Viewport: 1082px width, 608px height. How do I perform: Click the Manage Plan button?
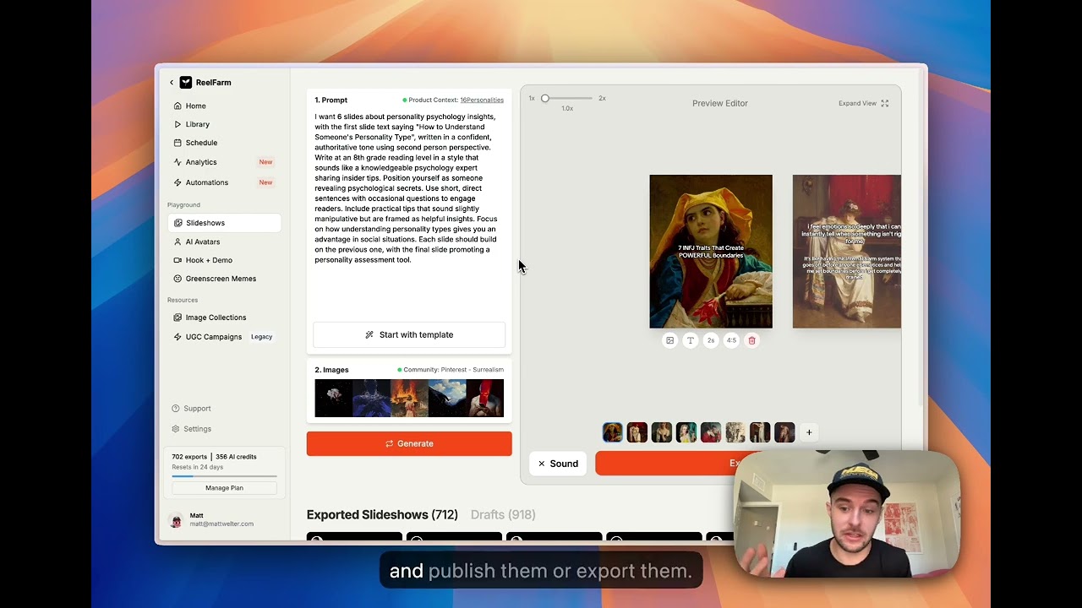[x=224, y=488]
